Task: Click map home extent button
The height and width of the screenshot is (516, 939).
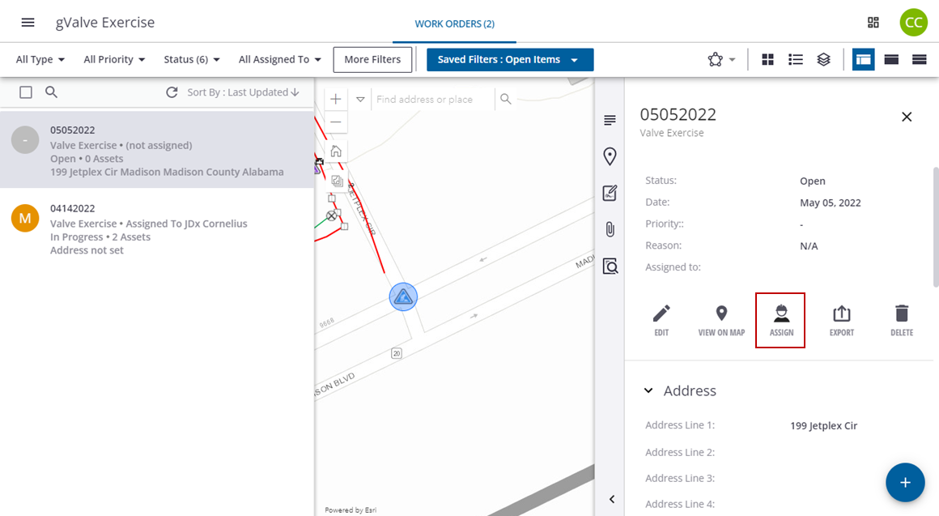Action: [336, 151]
